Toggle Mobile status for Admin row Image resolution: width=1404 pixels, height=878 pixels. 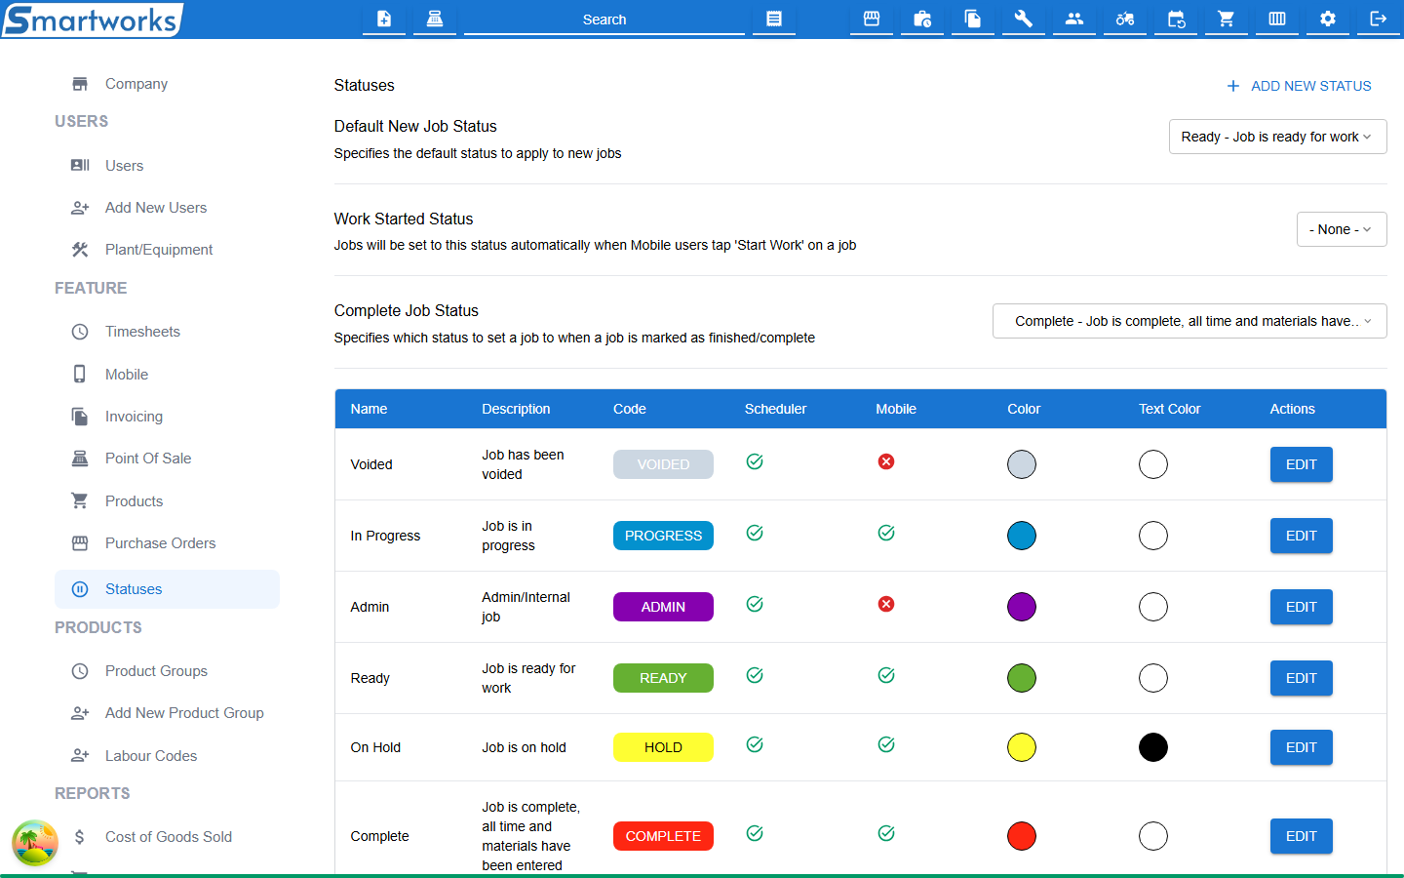tap(886, 604)
